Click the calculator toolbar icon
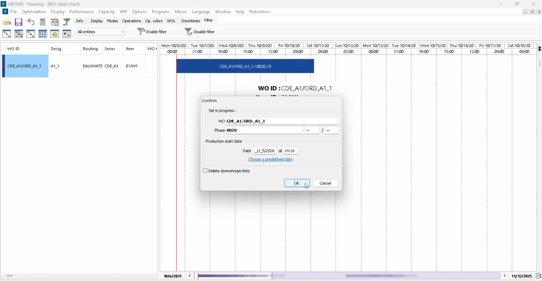This screenshot has height=281, width=542. point(42,22)
